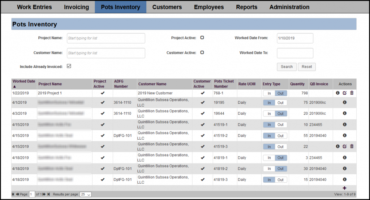Click the Worked Date To field
Viewport: 370px width, 200px height.
295,53
